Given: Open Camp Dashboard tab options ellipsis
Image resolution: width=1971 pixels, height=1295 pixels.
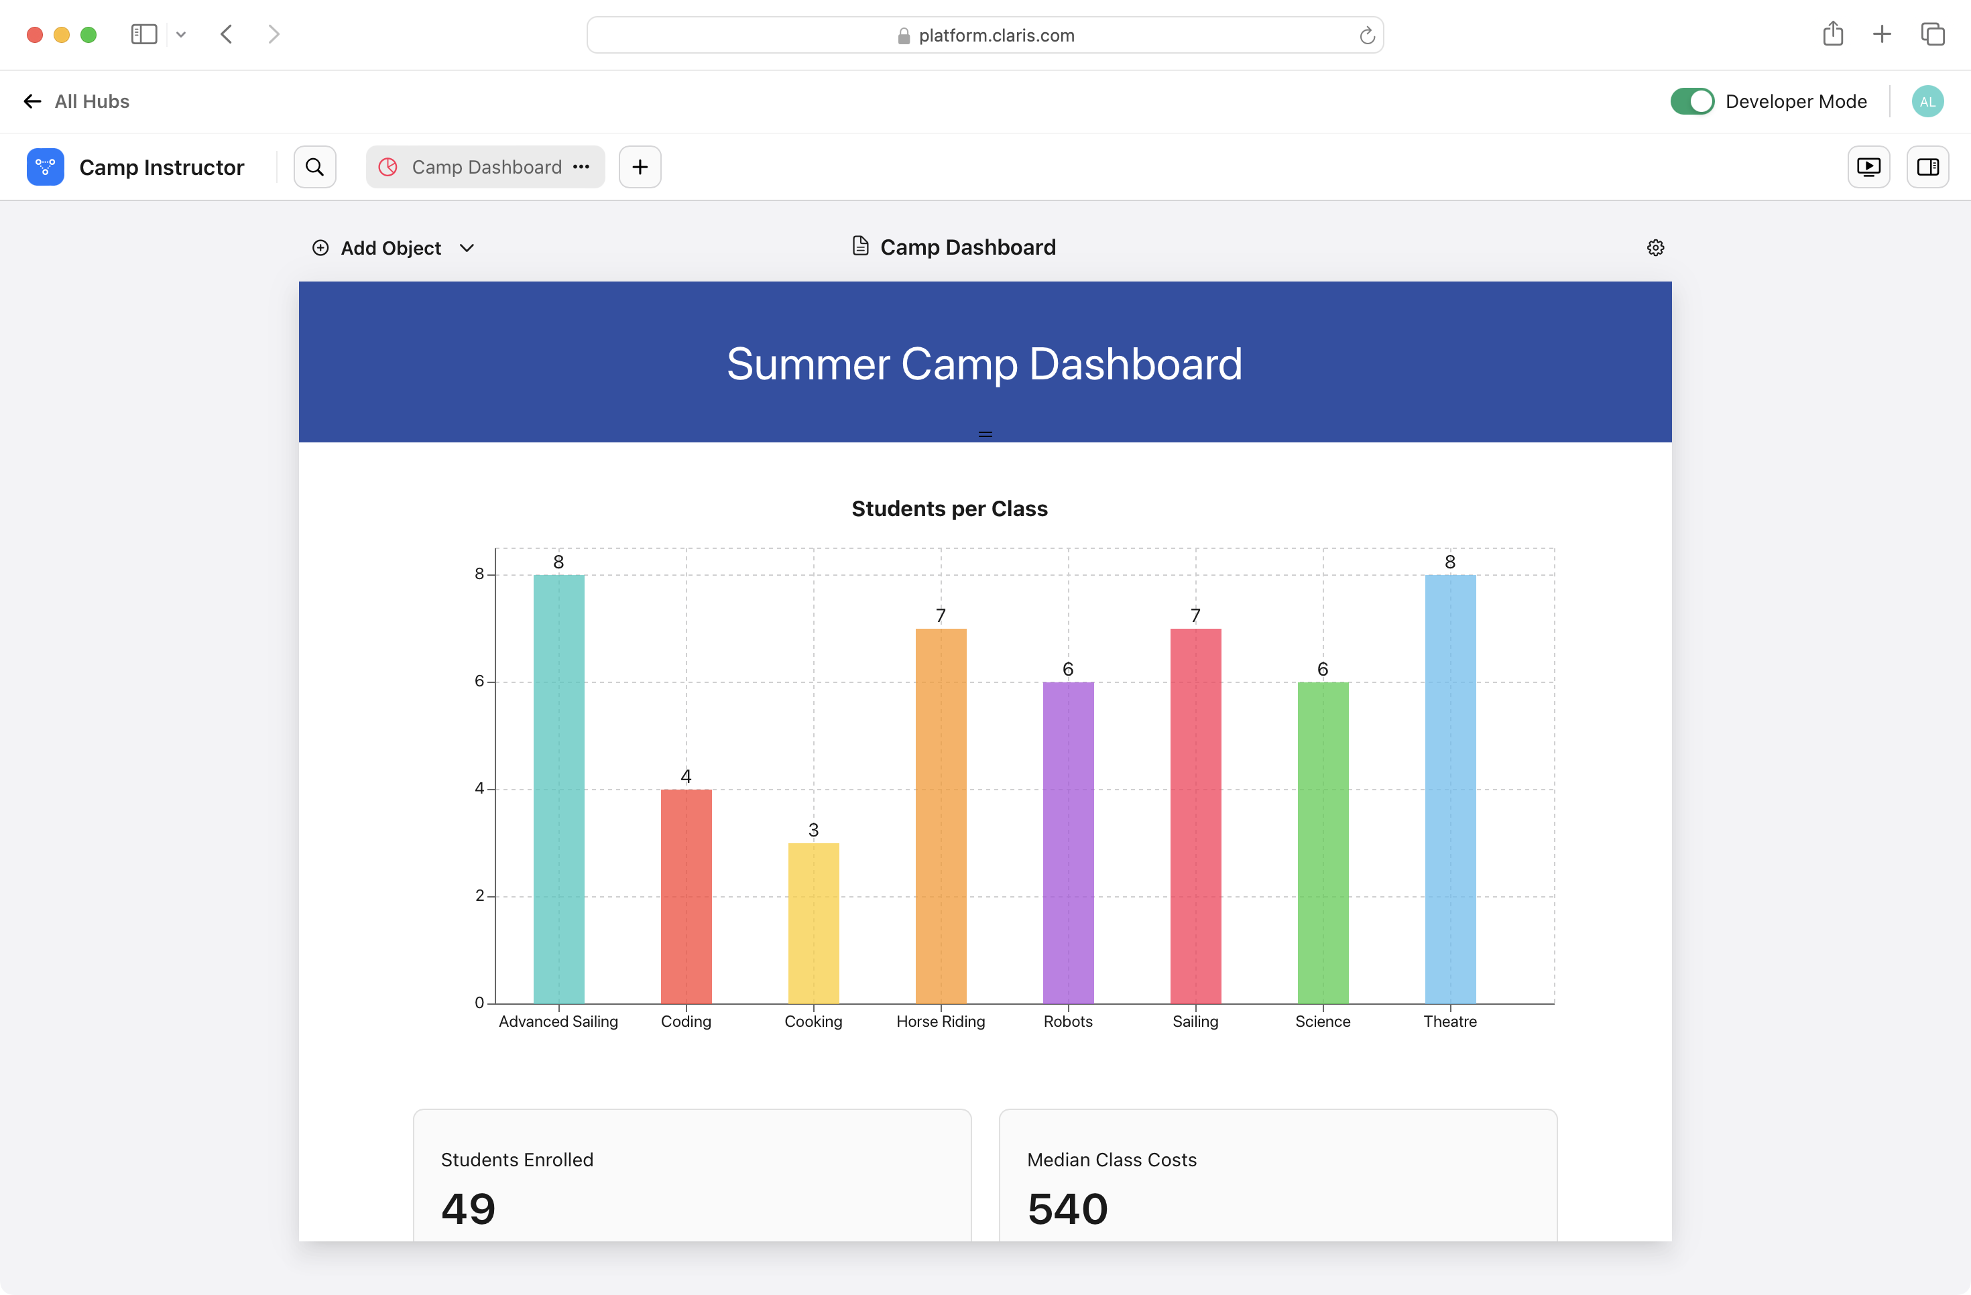Looking at the screenshot, I should [x=581, y=168].
